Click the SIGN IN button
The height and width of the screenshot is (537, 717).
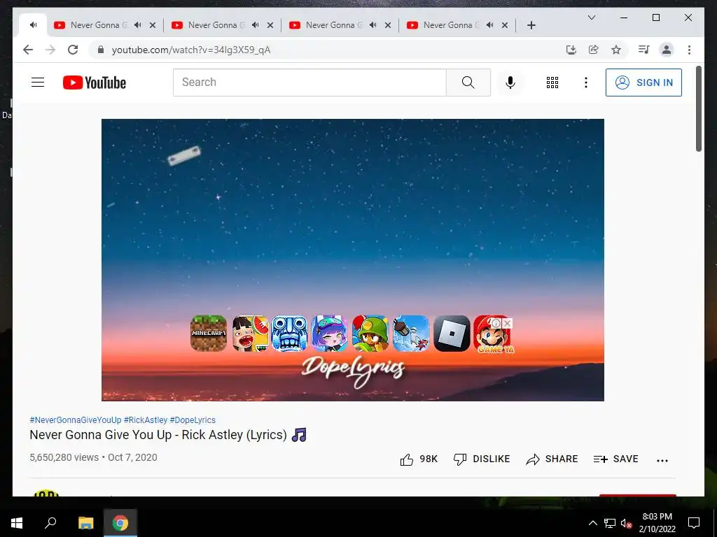[644, 83]
